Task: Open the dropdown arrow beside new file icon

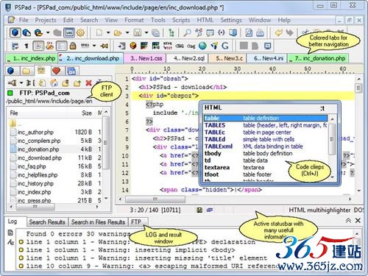Action: point(108,32)
